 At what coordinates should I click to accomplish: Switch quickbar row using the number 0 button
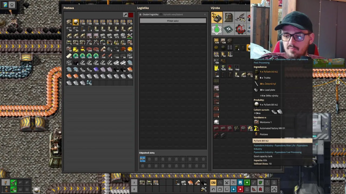(x=134, y=189)
